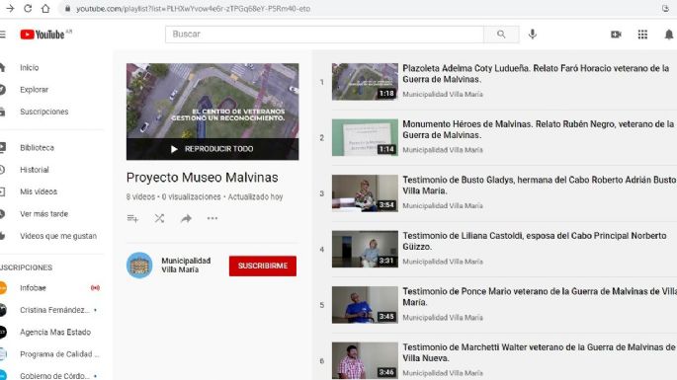Click the browser forward arrow
The image size is (677, 380).
pos(10,9)
